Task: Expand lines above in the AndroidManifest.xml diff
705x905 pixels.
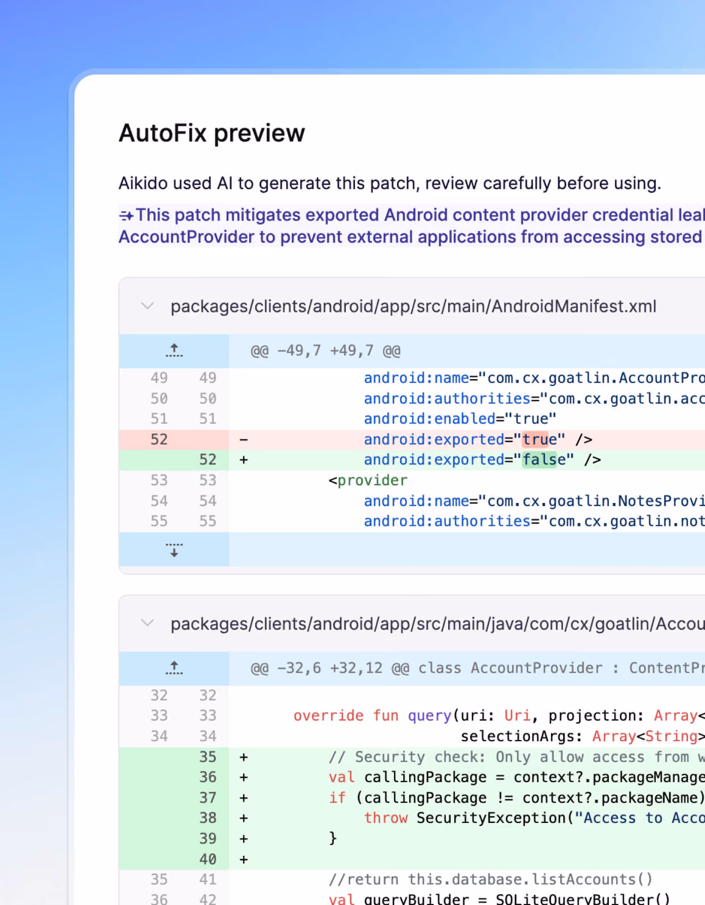Action: coord(174,350)
